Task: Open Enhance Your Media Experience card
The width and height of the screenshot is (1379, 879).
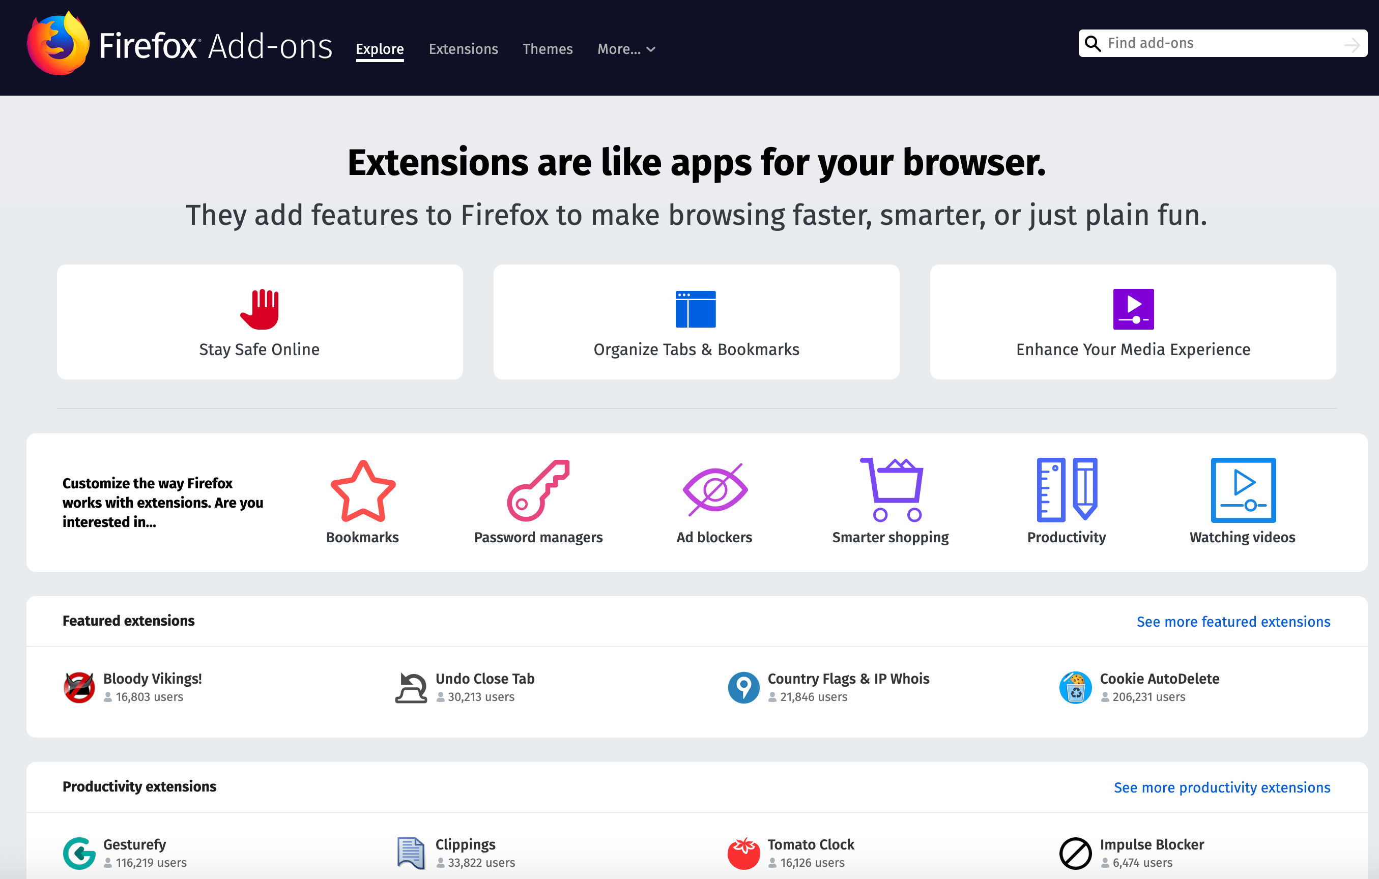Action: [1133, 322]
